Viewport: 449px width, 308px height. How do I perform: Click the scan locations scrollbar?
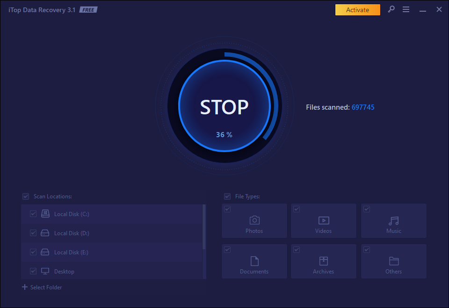coord(204,227)
